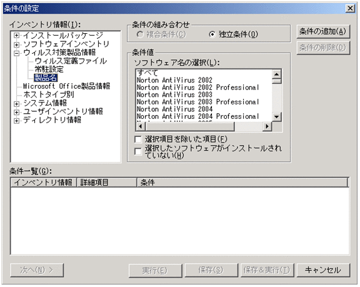Viewport: 360px width, 287px height.
Task: Select インストールパッケージ label in tree
Action: pyautogui.click(x=63, y=36)
